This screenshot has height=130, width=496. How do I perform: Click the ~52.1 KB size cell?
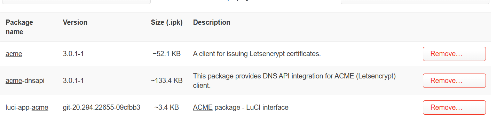[167, 54]
